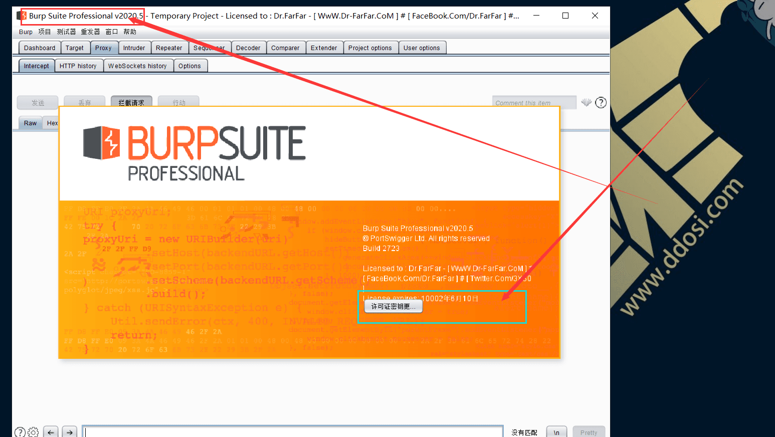Switch to the Sequencer tab
775x437 pixels.
point(209,48)
